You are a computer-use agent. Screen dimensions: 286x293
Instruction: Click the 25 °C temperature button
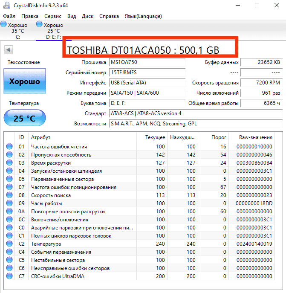pos(24,118)
